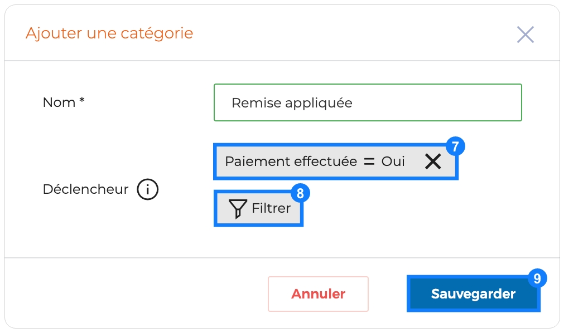Click the Déclencheur label
Viewport: 564px width, 333px height.
coord(85,189)
